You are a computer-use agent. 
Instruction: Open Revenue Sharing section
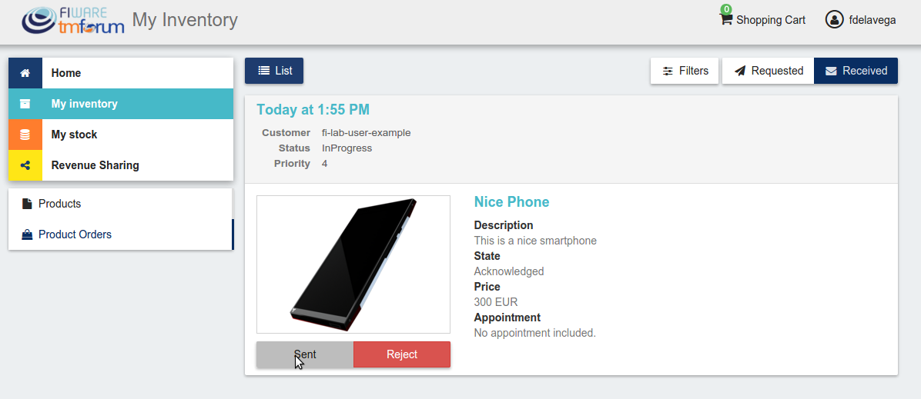(121, 165)
